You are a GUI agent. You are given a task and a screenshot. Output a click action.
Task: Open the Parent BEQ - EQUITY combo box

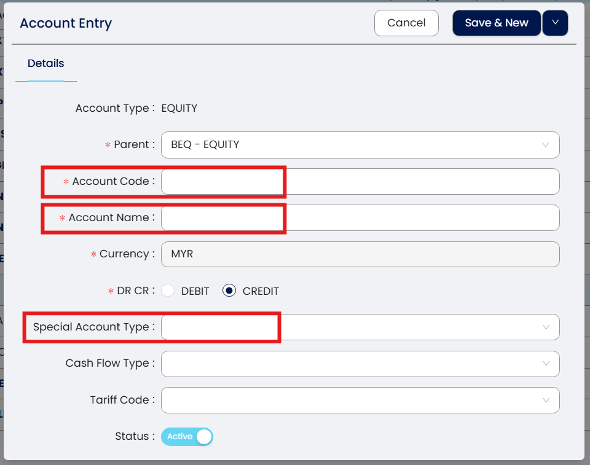point(350,145)
